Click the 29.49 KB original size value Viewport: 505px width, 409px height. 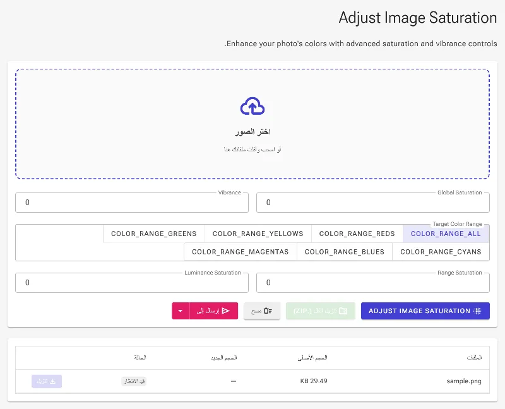coord(314,381)
